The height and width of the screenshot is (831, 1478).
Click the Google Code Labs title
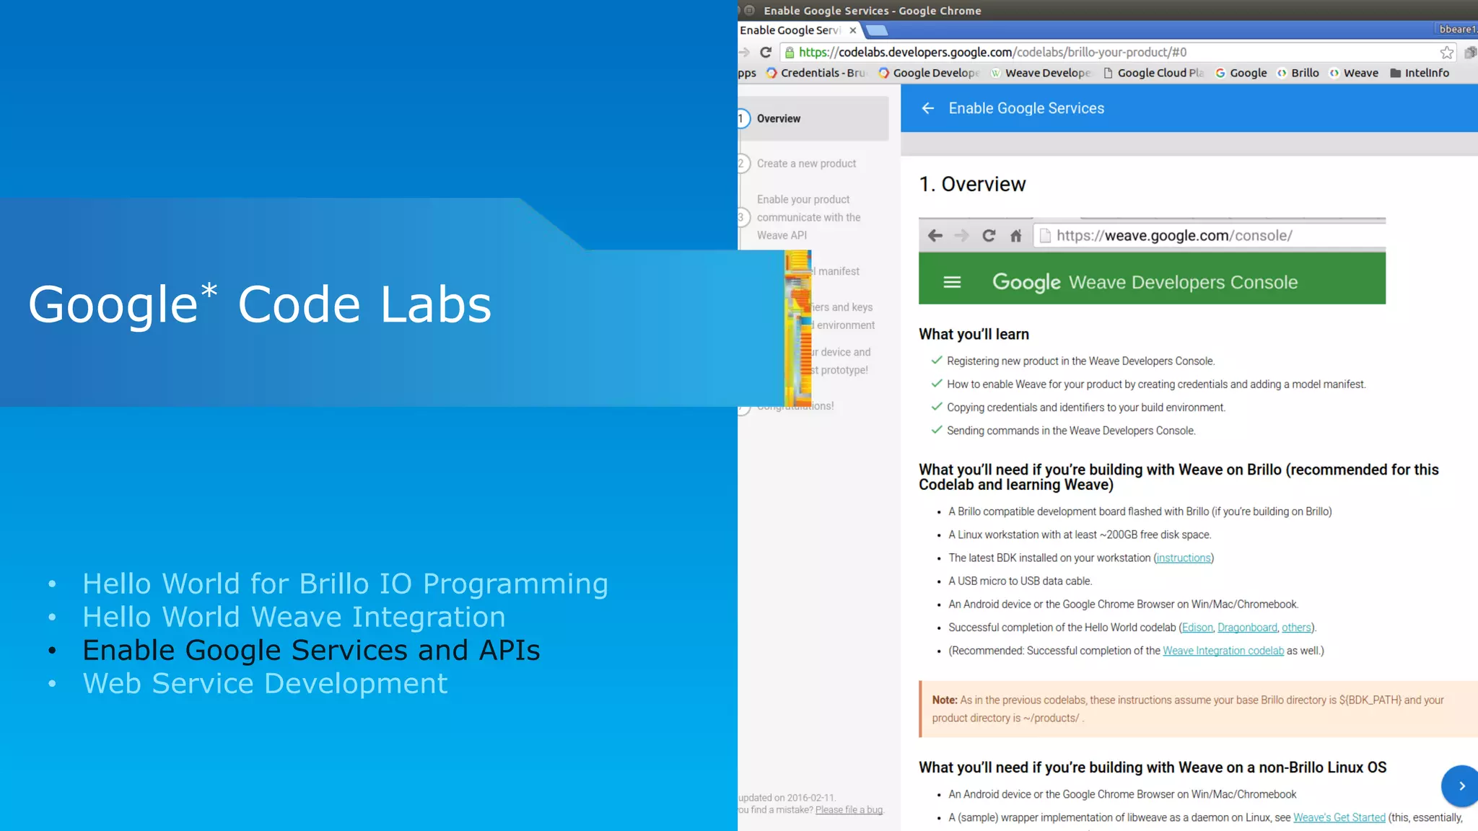pyautogui.click(x=260, y=304)
